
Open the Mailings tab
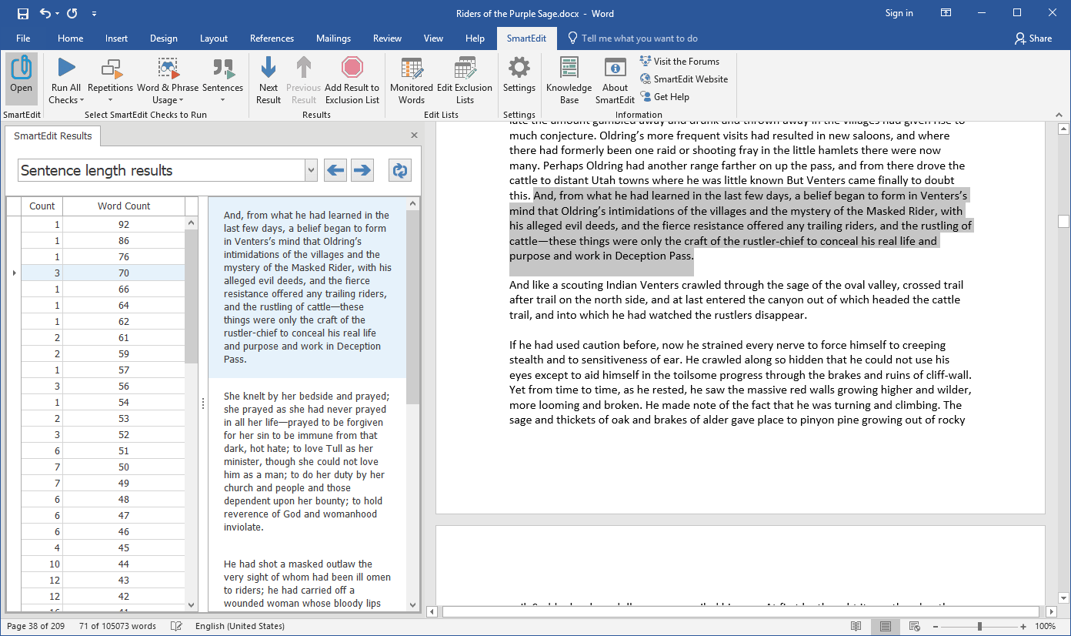click(x=333, y=38)
